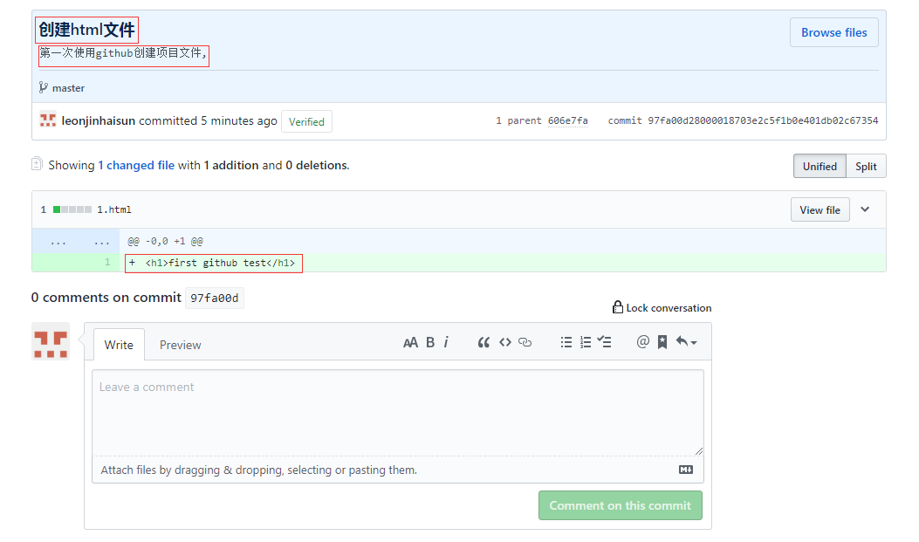Click the changed file diff icon
The image size is (919, 542).
click(37, 164)
